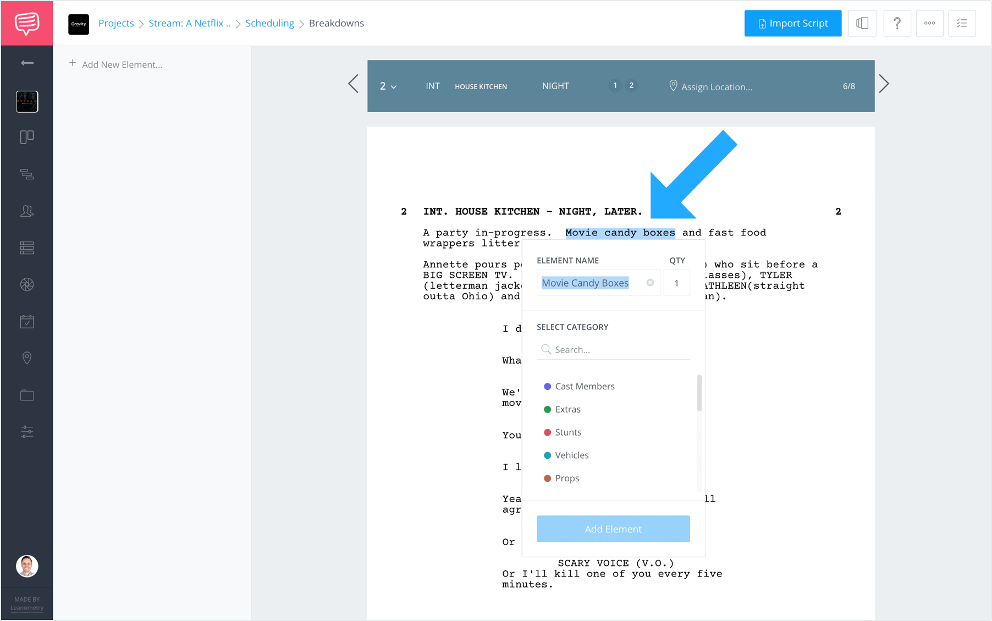992x621 pixels.
Task: Click the highlighted Movie candy boxes text
Action: [620, 233]
